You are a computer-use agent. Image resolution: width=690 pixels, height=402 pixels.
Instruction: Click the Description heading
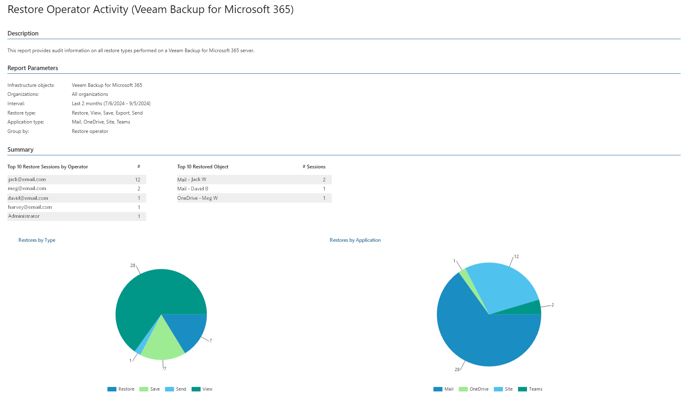[23, 33]
